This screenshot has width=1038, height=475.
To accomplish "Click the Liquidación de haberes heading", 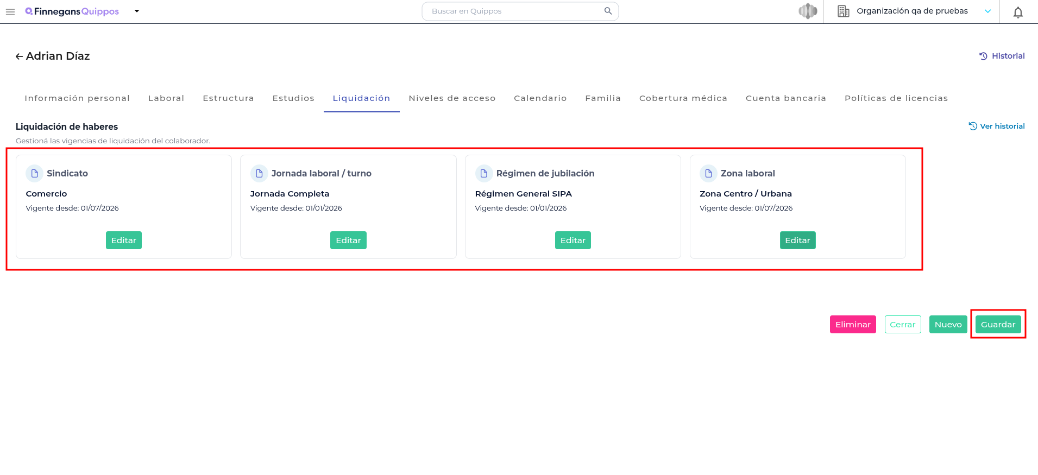I will [x=67, y=126].
